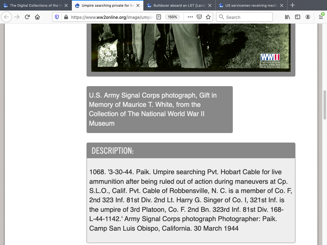Open the Firefox account icon
327x245 pixels.
pos(308,17)
